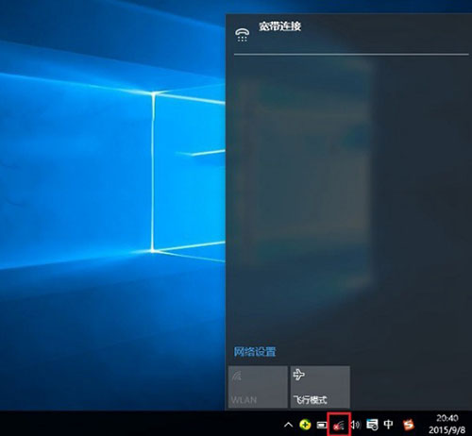Open the 宽带连接 broadband connection entry
This screenshot has width=472, height=436.
[348, 33]
